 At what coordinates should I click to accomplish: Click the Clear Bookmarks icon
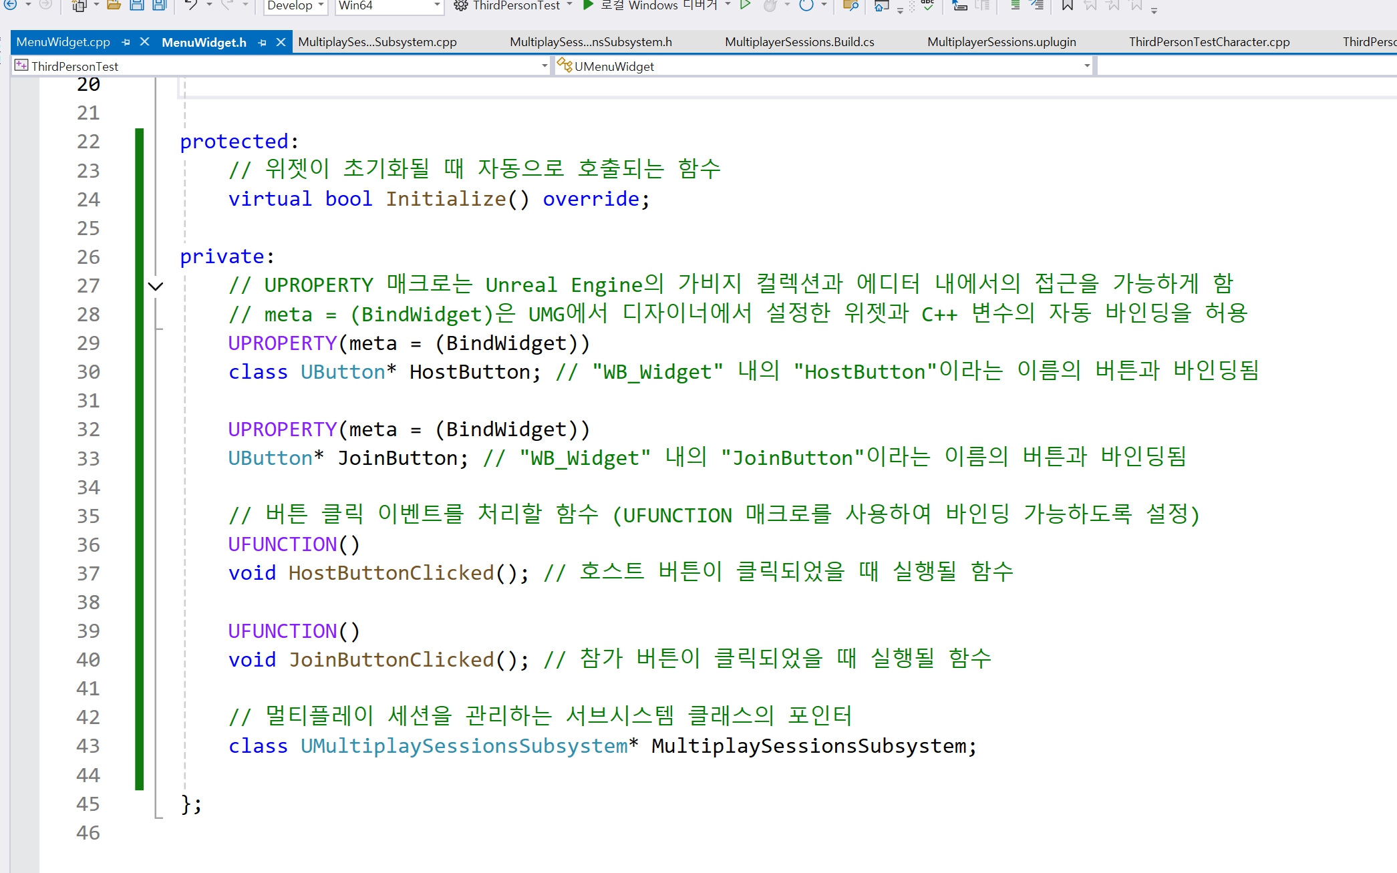(1136, 5)
